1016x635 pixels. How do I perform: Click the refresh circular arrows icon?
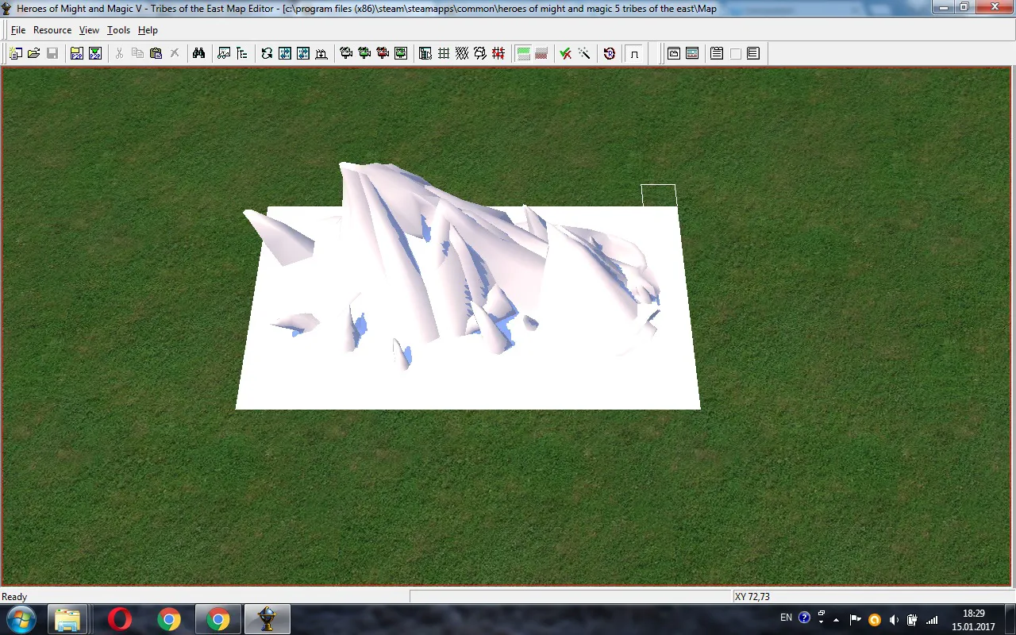pyautogui.click(x=267, y=53)
